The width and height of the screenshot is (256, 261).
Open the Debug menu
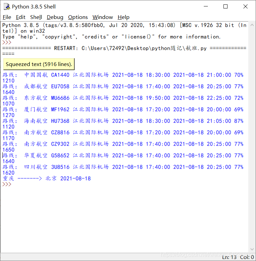pos(55,17)
